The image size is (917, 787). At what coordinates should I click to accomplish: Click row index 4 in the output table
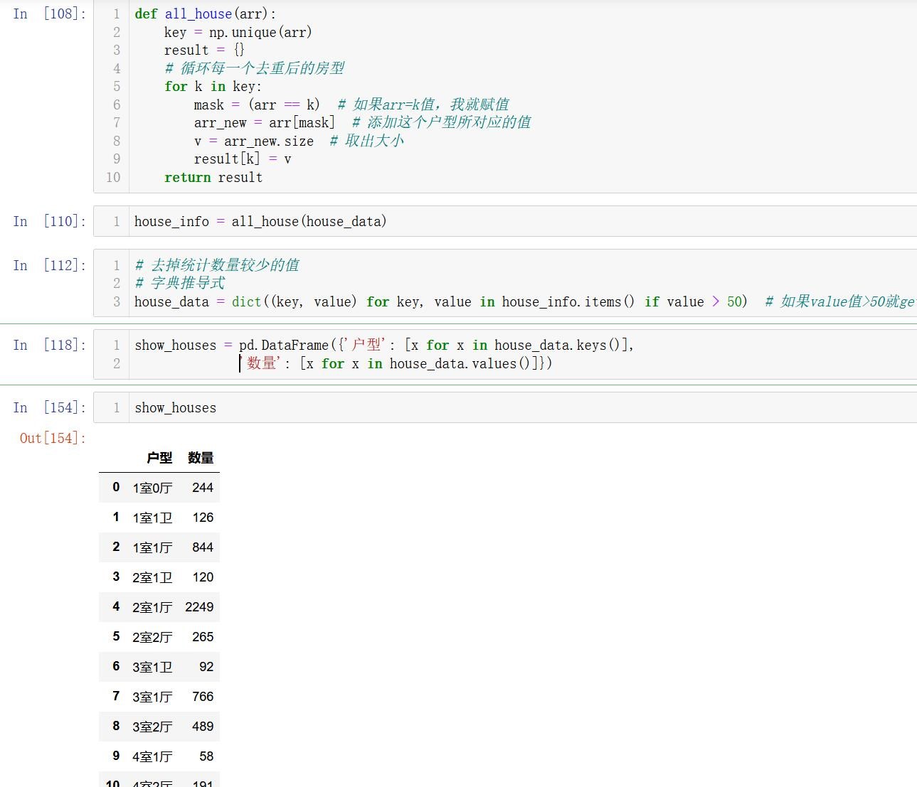coord(116,606)
